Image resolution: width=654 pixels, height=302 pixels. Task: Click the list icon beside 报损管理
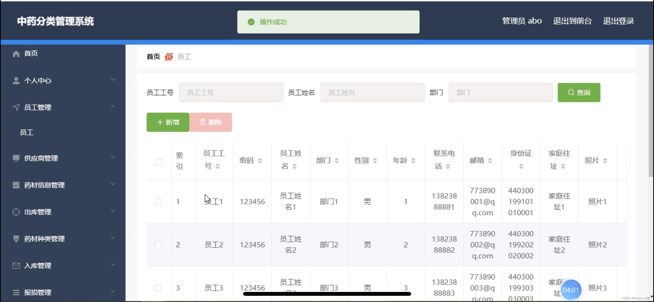16,292
